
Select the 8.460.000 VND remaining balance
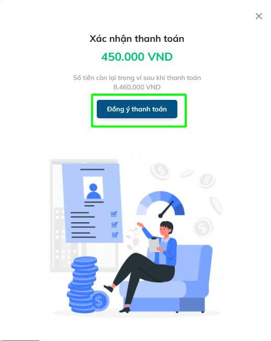coord(137,87)
